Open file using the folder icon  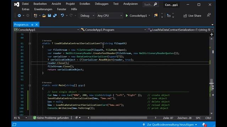(x=44, y=16)
